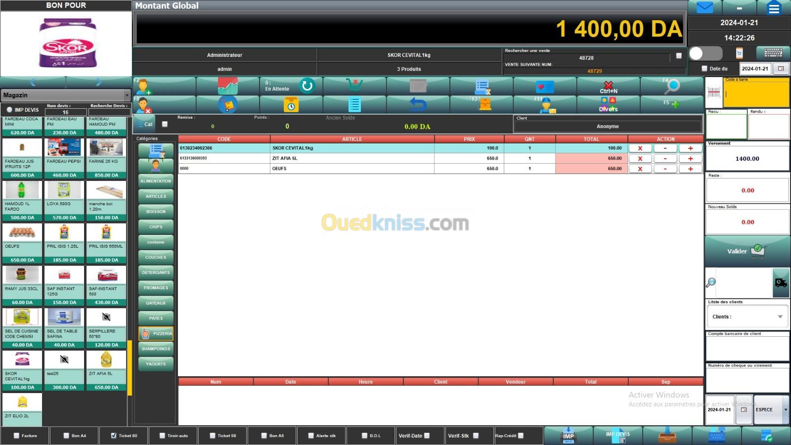The height and width of the screenshot is (445, 791).
Task: Enable the Alerte stk checkbox
Action: coord(311,436)
